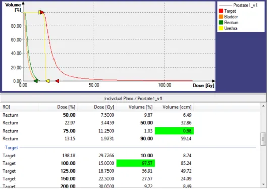Image resolution: width=269 pixels, height=189 pixels.
Task: Click the Target 150.00 dose percent cell
Action: pyautogui.click(x=68, y=179)
